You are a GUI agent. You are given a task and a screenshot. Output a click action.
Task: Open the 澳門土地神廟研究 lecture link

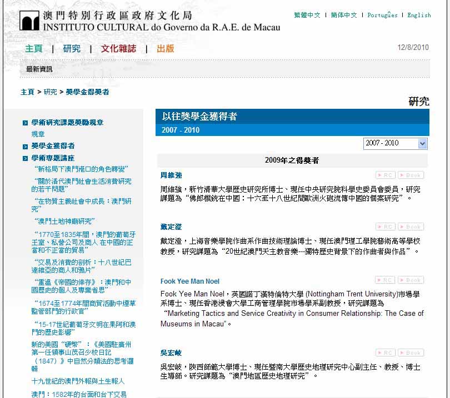64,221
